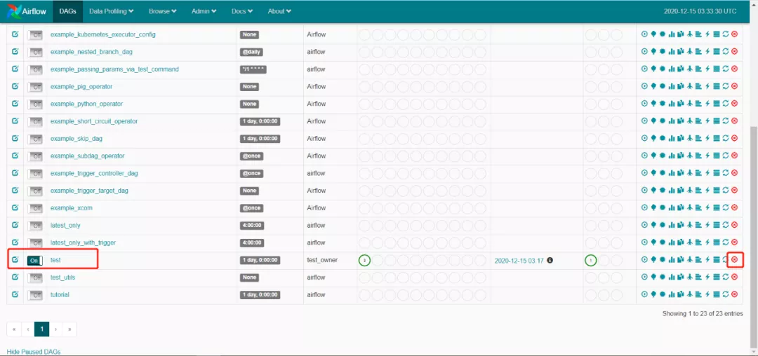
Task: Jump to last page with » button
Action: click(x=69, y=329)
